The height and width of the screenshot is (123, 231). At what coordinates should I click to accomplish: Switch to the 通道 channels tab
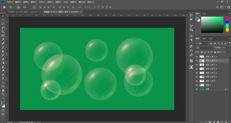[204, 38]
